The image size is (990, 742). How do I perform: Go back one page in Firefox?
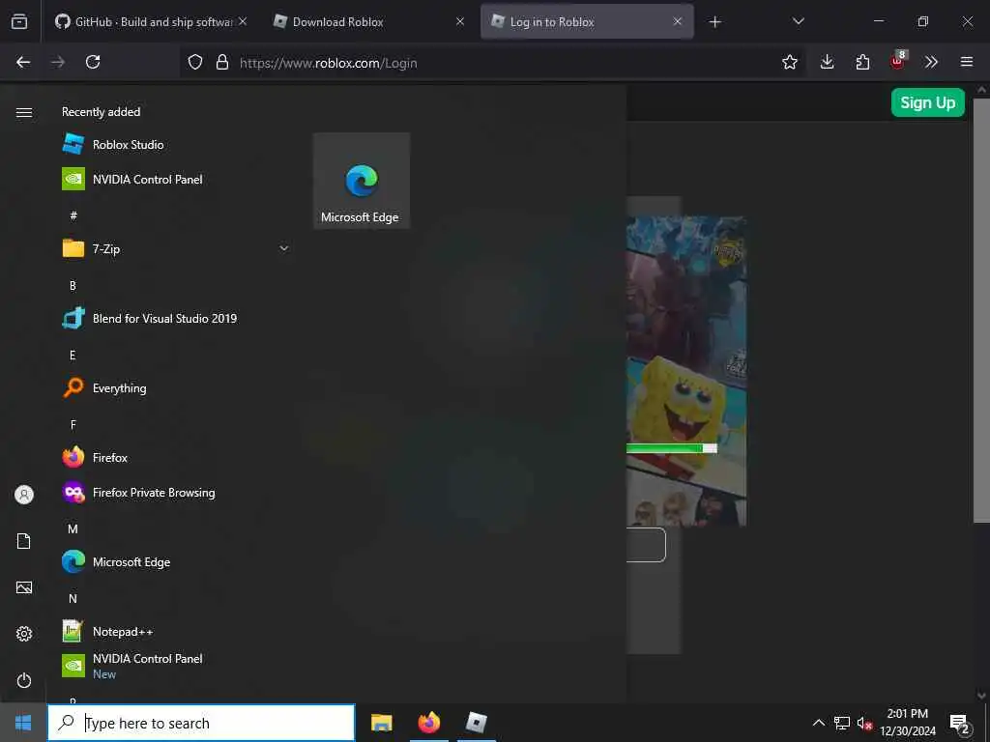pos(23,62)
